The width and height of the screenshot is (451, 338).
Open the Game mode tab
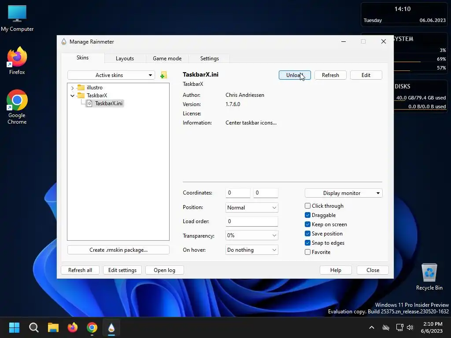pyautogui.click(x=167, y=59)
